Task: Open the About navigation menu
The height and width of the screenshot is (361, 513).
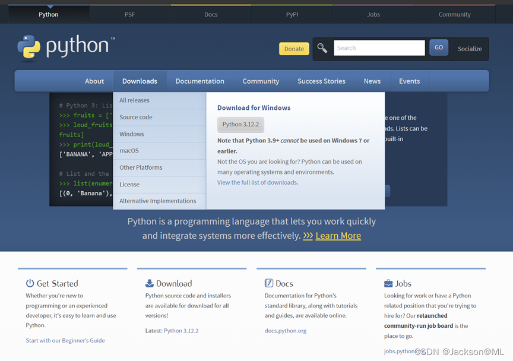Action: pos(94,81)
